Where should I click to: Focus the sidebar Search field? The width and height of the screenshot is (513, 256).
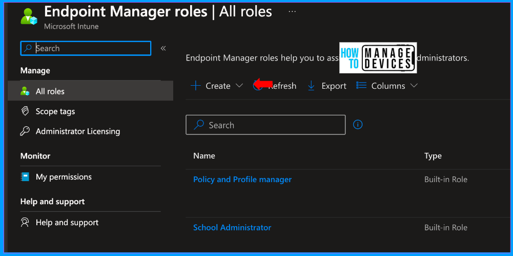86,48
